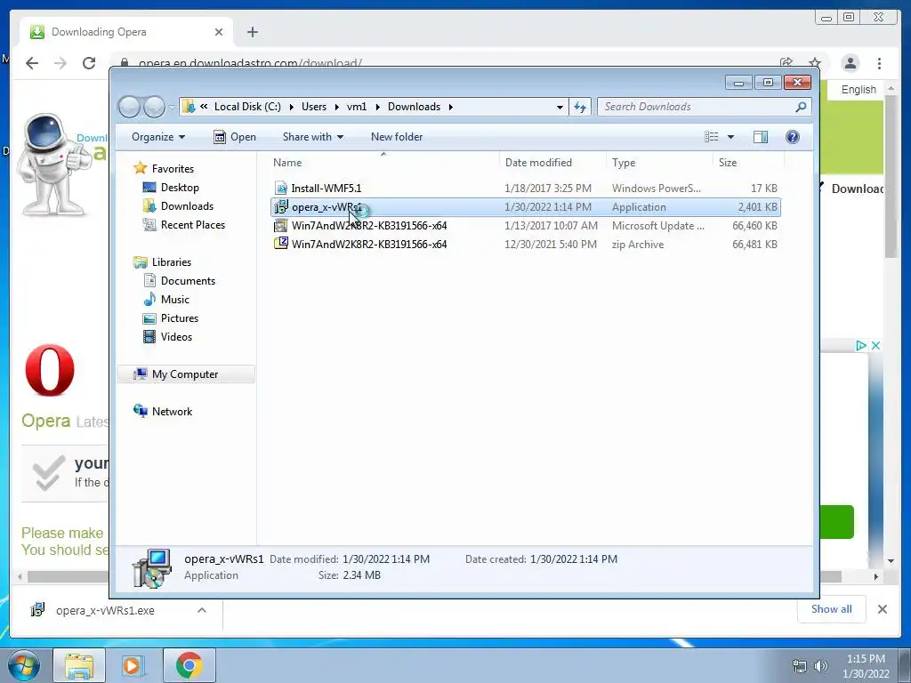This screenshot has width=911, height=683.
Task: Click Chrome icon in taskbar
Action: (x=189, y=665)
